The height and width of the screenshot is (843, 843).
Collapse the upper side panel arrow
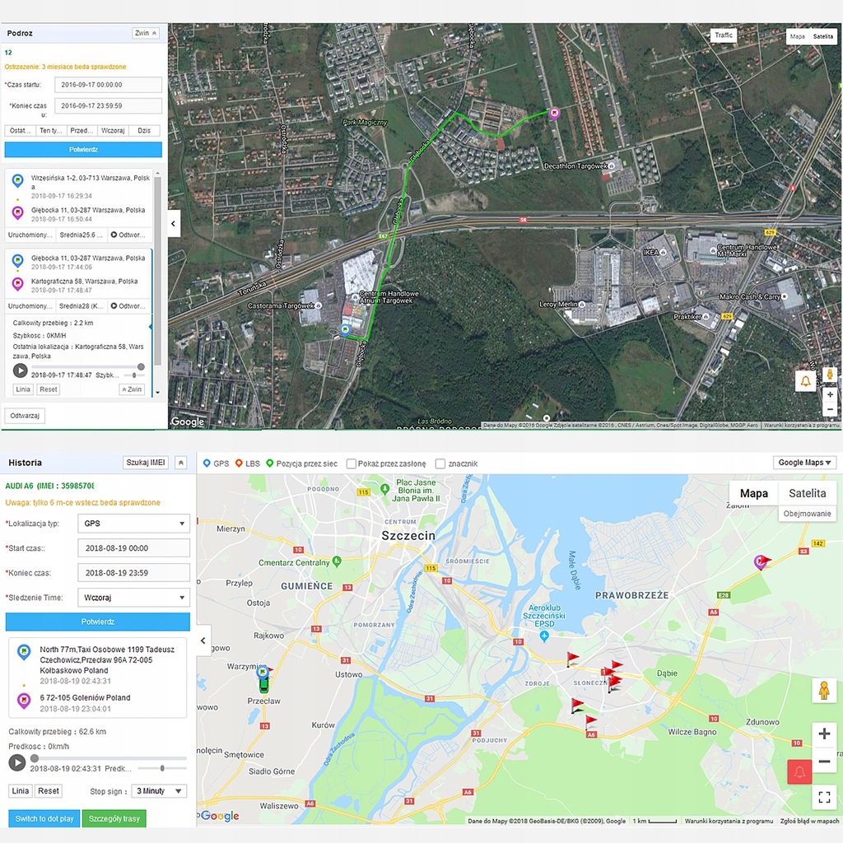pyautogui.click(x=174, y=224)
